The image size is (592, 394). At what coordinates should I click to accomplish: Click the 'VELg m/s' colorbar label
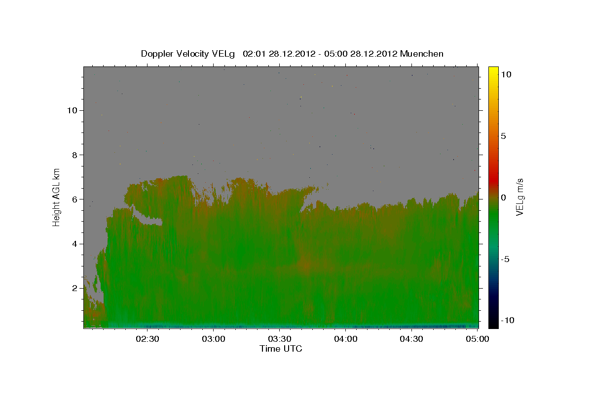519,197
